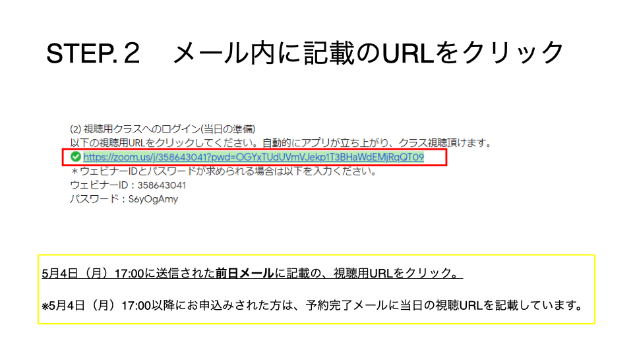The image size is (633, 356).
Task: Click the ending words クラス視聴頂けます
Action: (440, 143)
